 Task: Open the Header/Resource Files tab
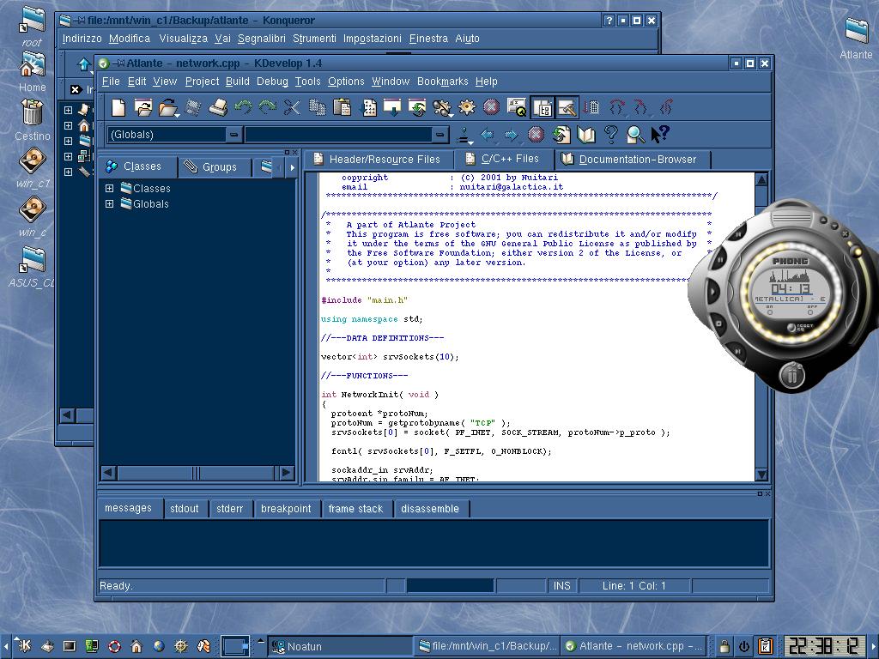(x=378, y=159)
